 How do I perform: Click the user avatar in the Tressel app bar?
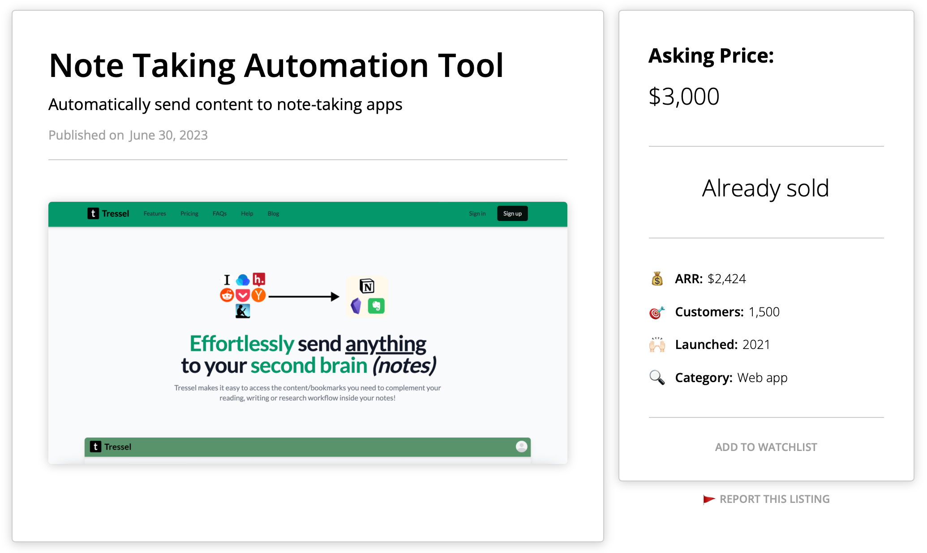coord(521,447)
